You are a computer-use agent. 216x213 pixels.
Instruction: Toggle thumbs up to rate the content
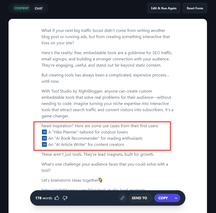click(57, 198)
